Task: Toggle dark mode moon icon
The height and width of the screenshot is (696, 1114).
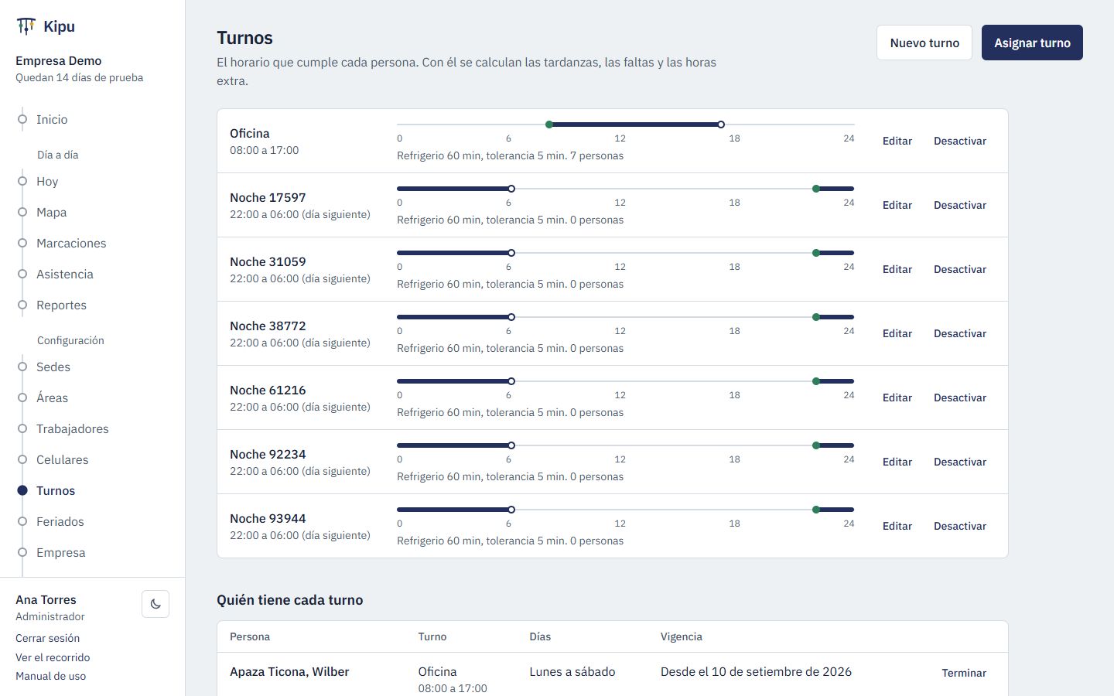Action: pyautogui.click(x=155, y=604)
